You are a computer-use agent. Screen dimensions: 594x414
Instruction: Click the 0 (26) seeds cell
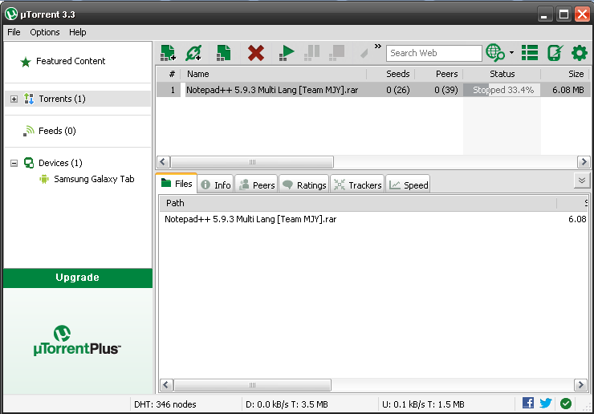click(398, 90)
